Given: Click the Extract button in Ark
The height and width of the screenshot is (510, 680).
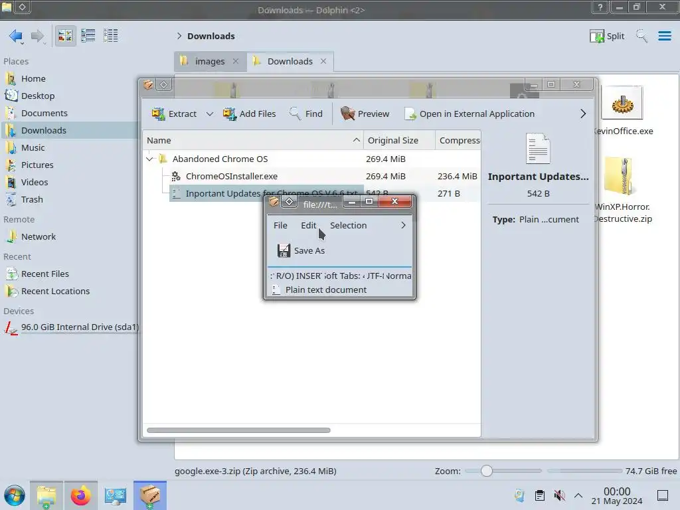Looking at the screenshot, I should tap(174, 114).
